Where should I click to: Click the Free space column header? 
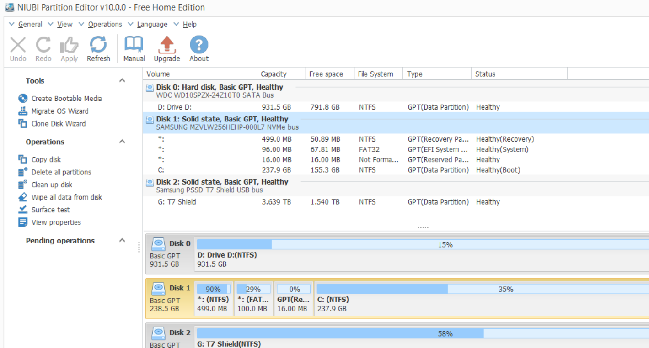tap(330, 74)
